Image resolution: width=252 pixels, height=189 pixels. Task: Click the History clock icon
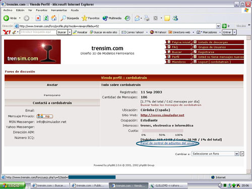pyautogui.click(x=128, y=18)
